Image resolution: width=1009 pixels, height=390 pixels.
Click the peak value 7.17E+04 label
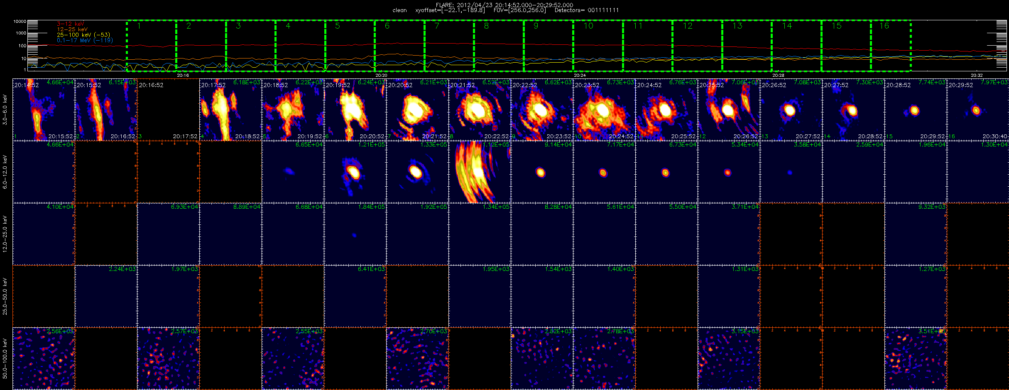[621, 145]
